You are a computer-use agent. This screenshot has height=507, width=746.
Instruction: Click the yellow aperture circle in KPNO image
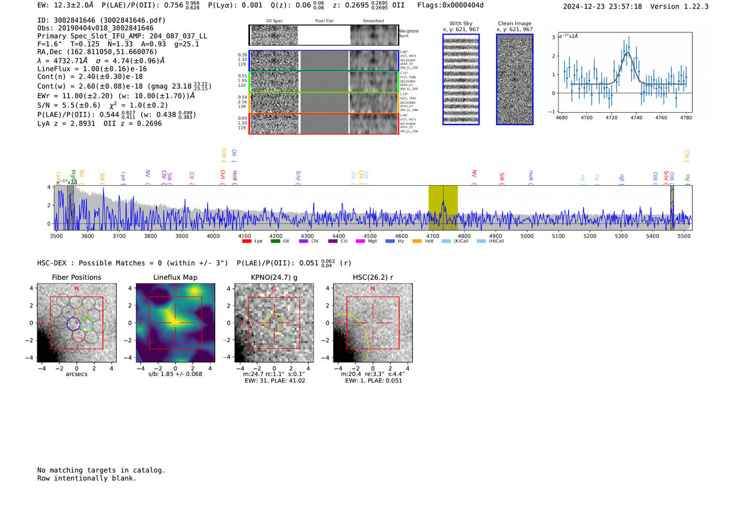click(x=274, y=323)
